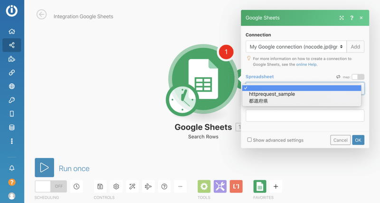Open red Text parser brackets icon
The image size is (380, 203).
point(236,186)
